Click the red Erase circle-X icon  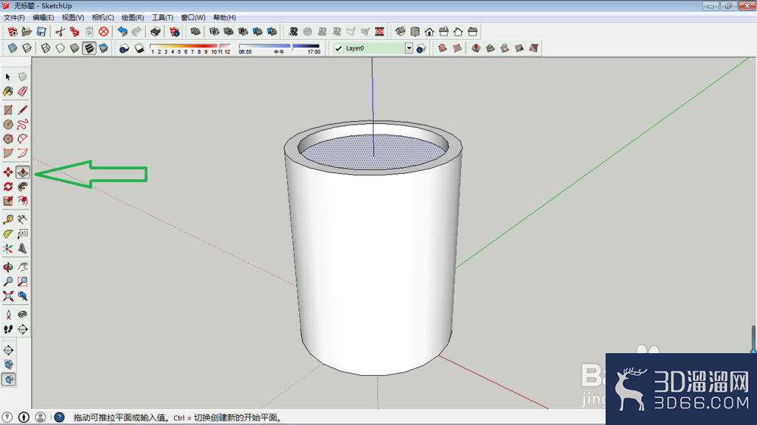tap(103, 32)
